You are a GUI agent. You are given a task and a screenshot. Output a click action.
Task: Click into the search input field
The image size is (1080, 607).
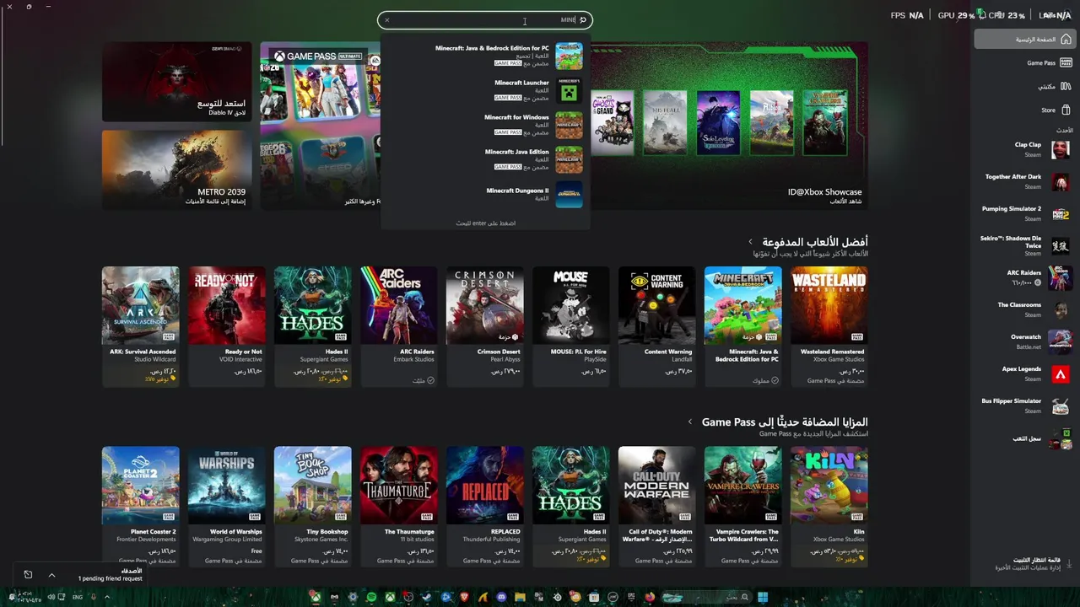pyautogui.click(x=485, y=20)
